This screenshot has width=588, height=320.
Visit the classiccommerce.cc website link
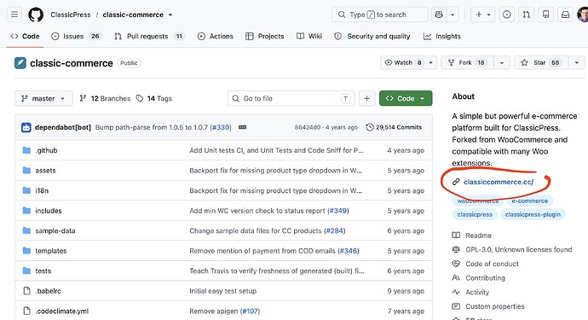coord(499,182)
